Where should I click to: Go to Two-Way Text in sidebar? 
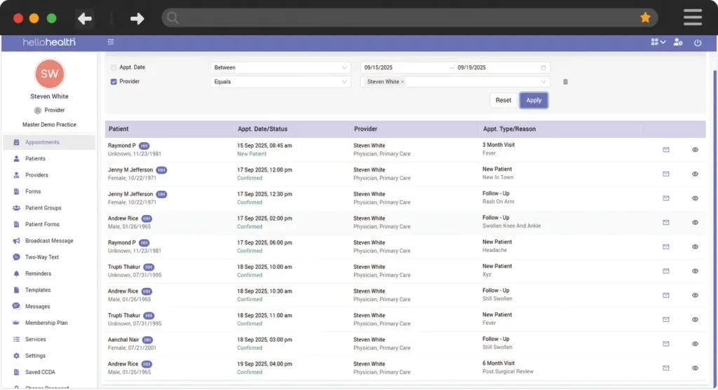click(41, 257)
